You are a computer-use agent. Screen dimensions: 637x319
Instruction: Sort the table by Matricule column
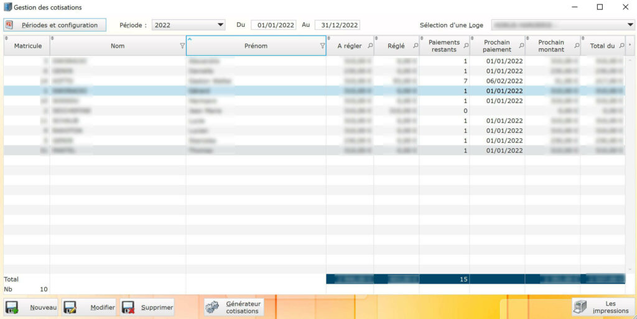point(27,46)
